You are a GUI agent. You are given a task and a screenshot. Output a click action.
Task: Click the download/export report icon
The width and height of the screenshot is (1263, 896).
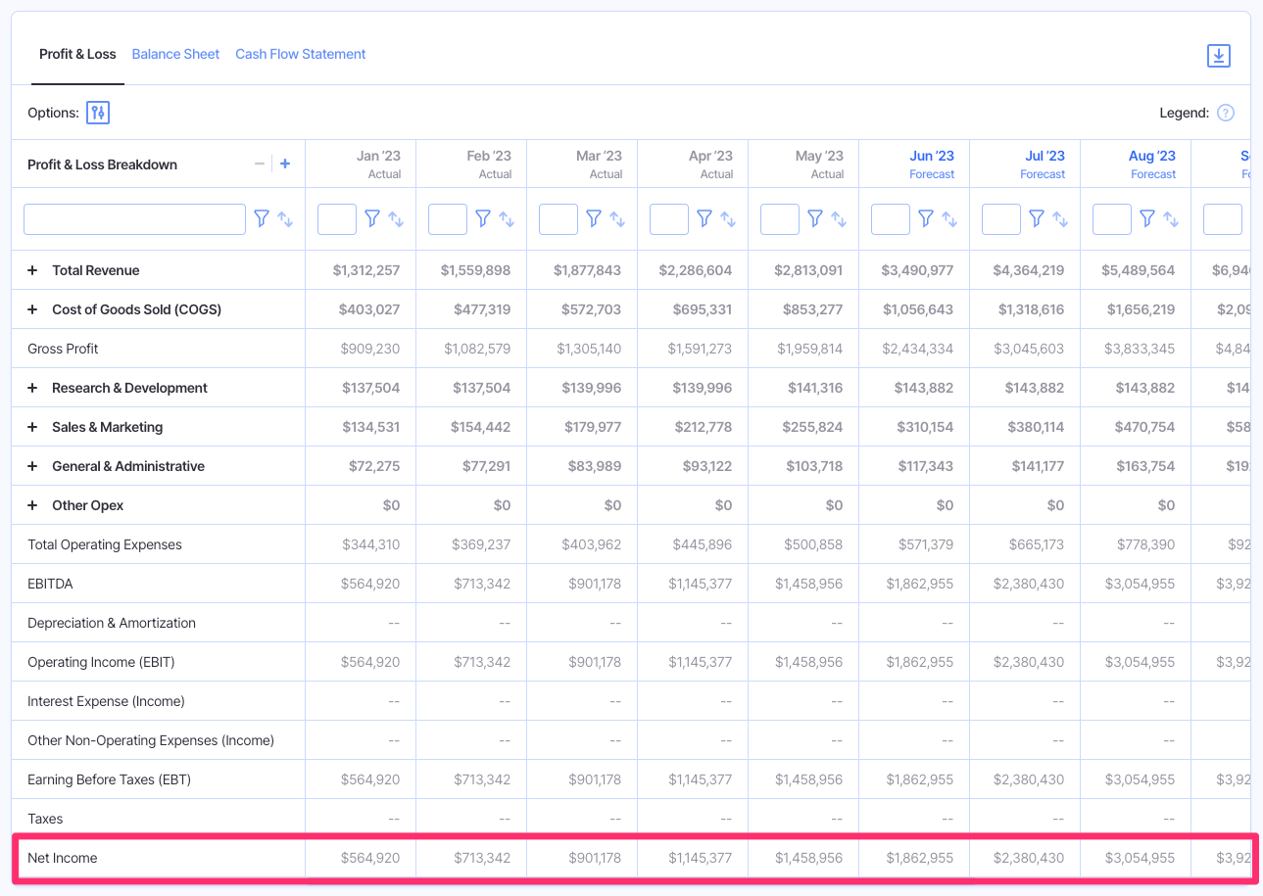(1218, 56)
